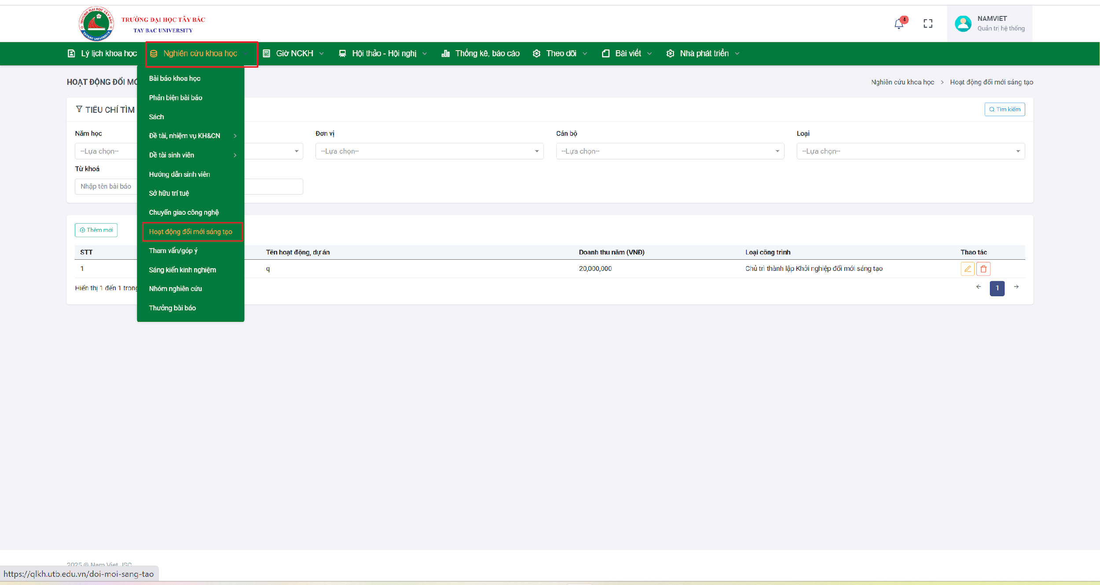Expand Bài viết menu

coord(627,54)
